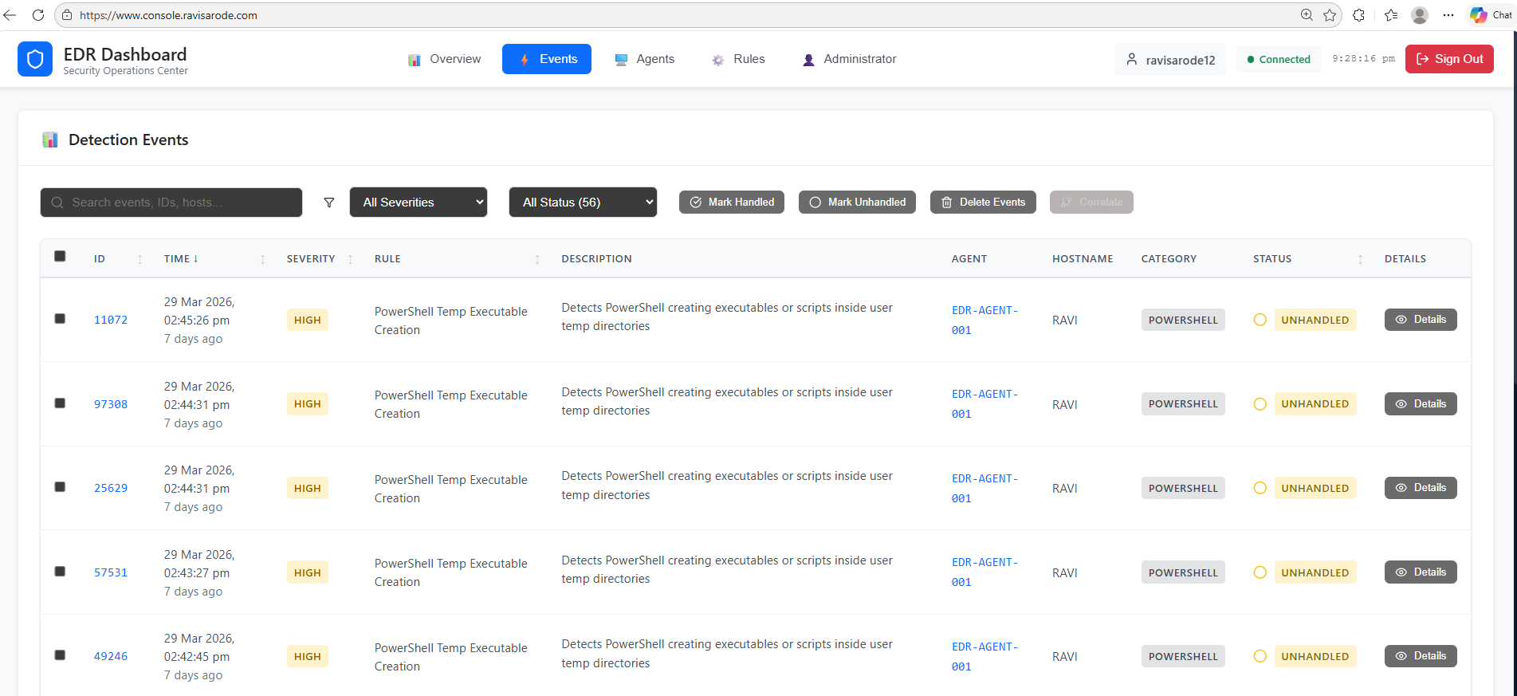Click in the search events input field
Viewport: 1517px width, 696px height.
click(x=171, y=203)
